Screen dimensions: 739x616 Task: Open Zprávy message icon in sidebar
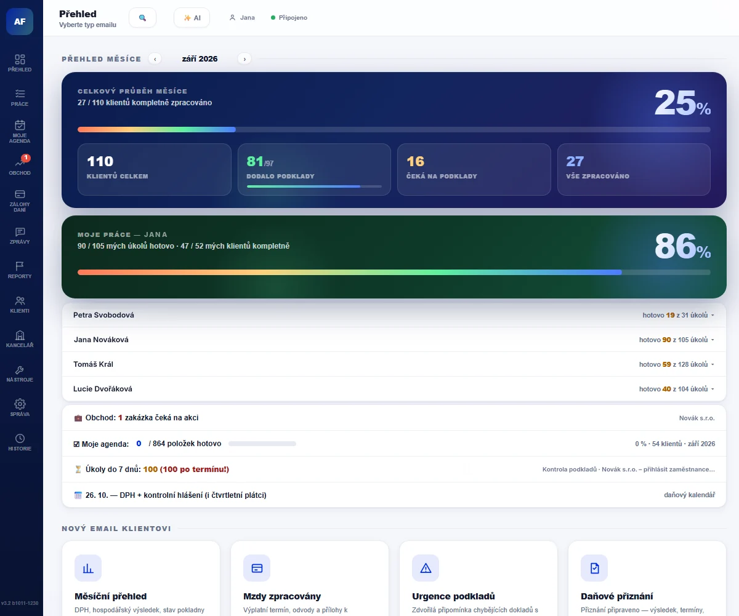[x=20, y=231]
